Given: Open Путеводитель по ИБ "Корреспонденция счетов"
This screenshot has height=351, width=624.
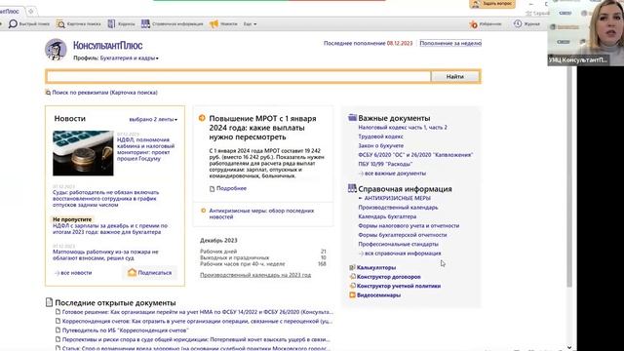Looking at the screenshot, I should coord(126,331).
